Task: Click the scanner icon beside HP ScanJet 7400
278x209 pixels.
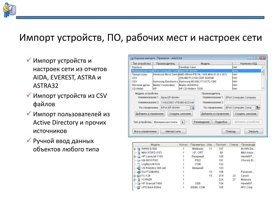Action: 139,184
